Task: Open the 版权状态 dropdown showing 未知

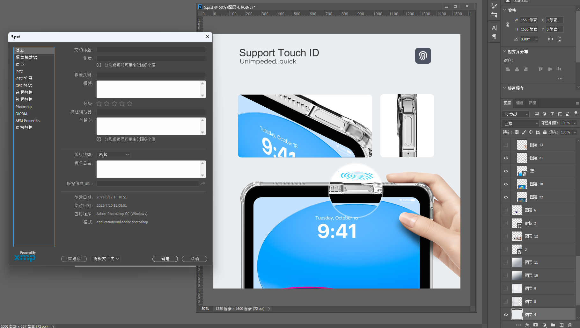Action: click(x=113, y=154)
